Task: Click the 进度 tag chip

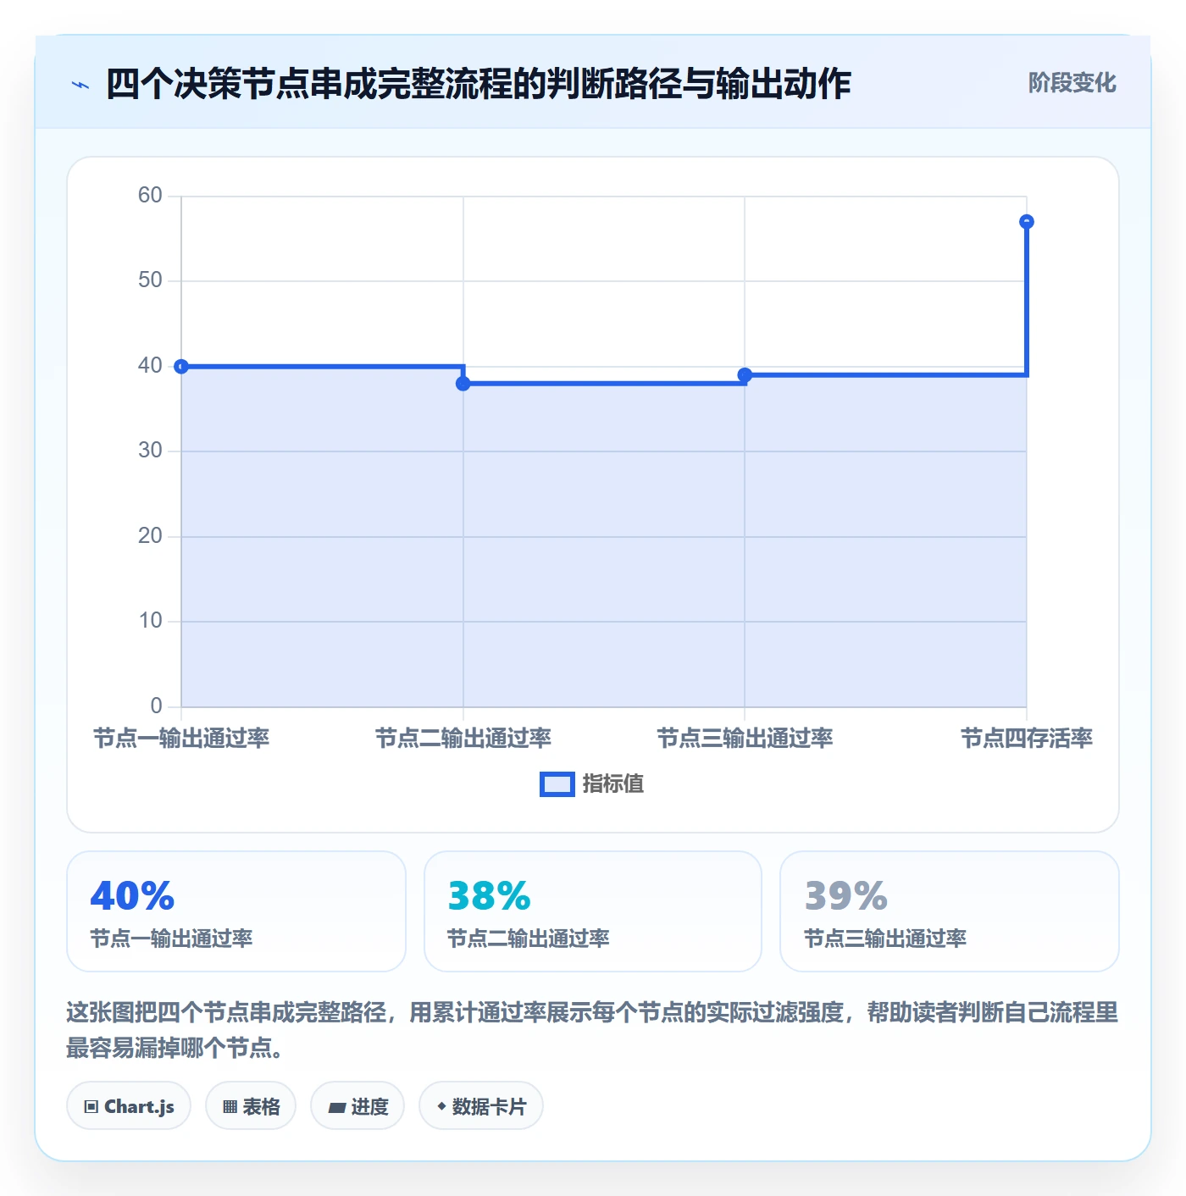Action: tap(357, 1106)
